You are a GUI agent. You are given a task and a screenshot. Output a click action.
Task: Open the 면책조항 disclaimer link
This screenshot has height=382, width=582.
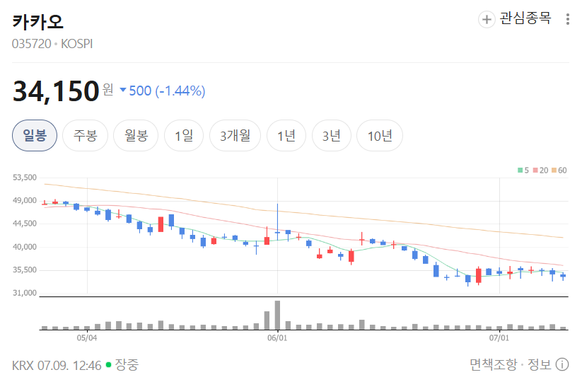[x=494, y=364]
